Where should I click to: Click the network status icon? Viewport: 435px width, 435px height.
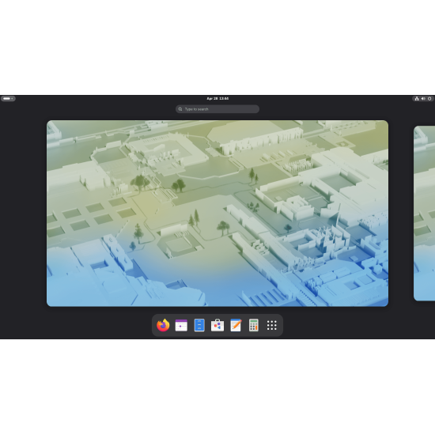click(x=417, y=99)
